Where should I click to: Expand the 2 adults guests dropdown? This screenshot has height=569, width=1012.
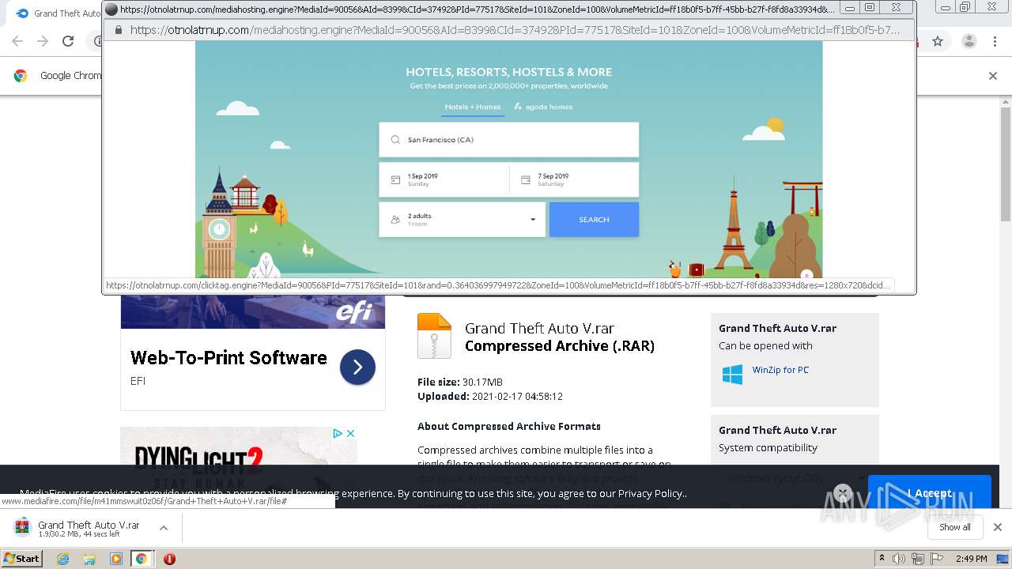click(462, 220)
